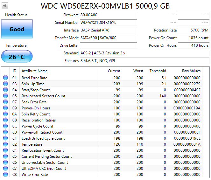This screenshot has width=211, height=180.
Task: Click the Firmware field 80.00A80
Action: pos(109,15)
